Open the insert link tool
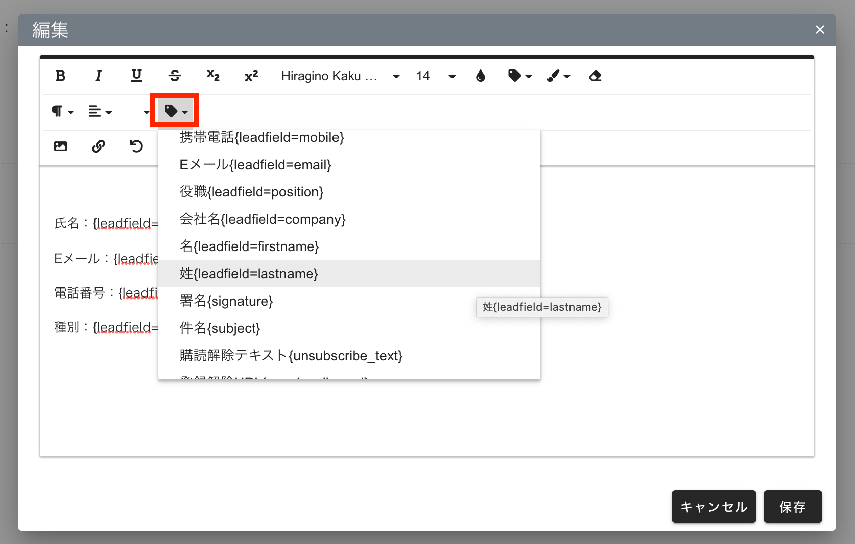 coord(99,146)
